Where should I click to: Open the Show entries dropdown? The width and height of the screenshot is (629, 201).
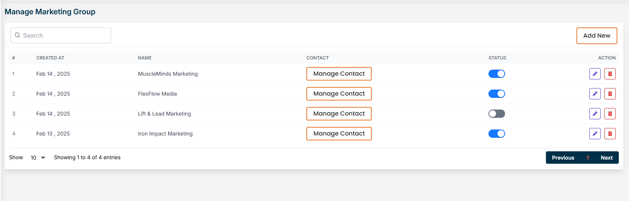[38, 158]
